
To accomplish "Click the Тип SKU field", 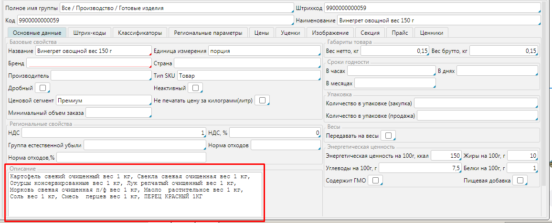I will point(248,76).
